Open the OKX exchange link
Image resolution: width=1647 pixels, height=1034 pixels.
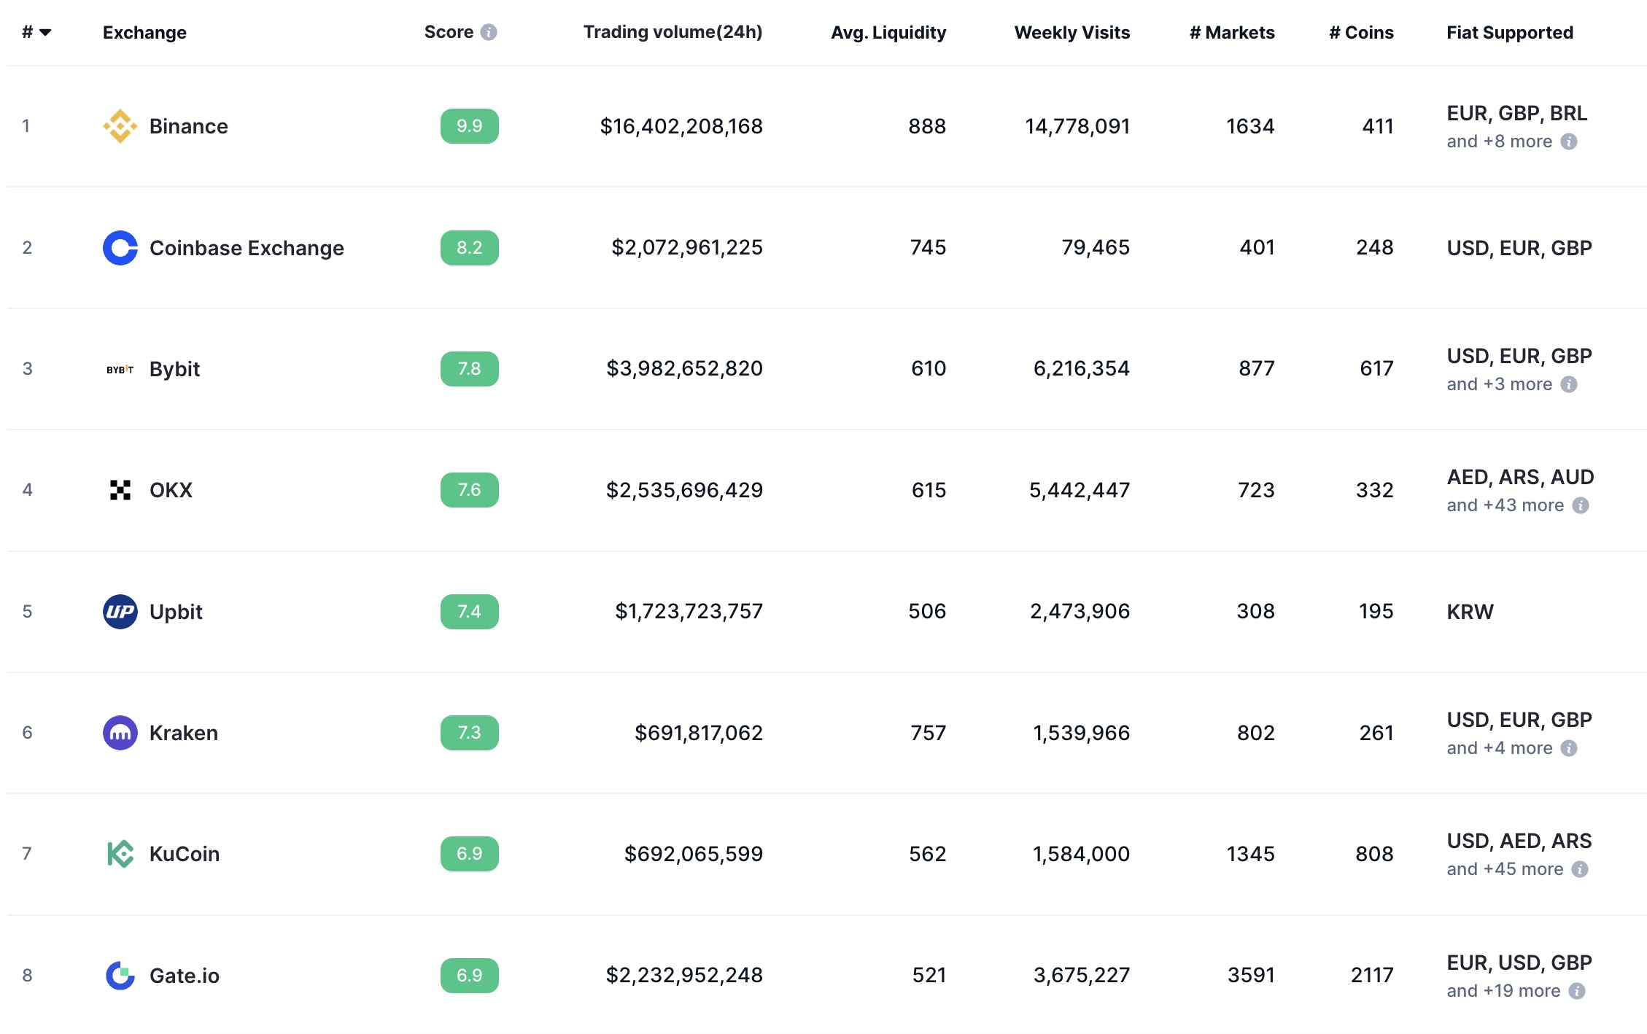coord(171,490)
